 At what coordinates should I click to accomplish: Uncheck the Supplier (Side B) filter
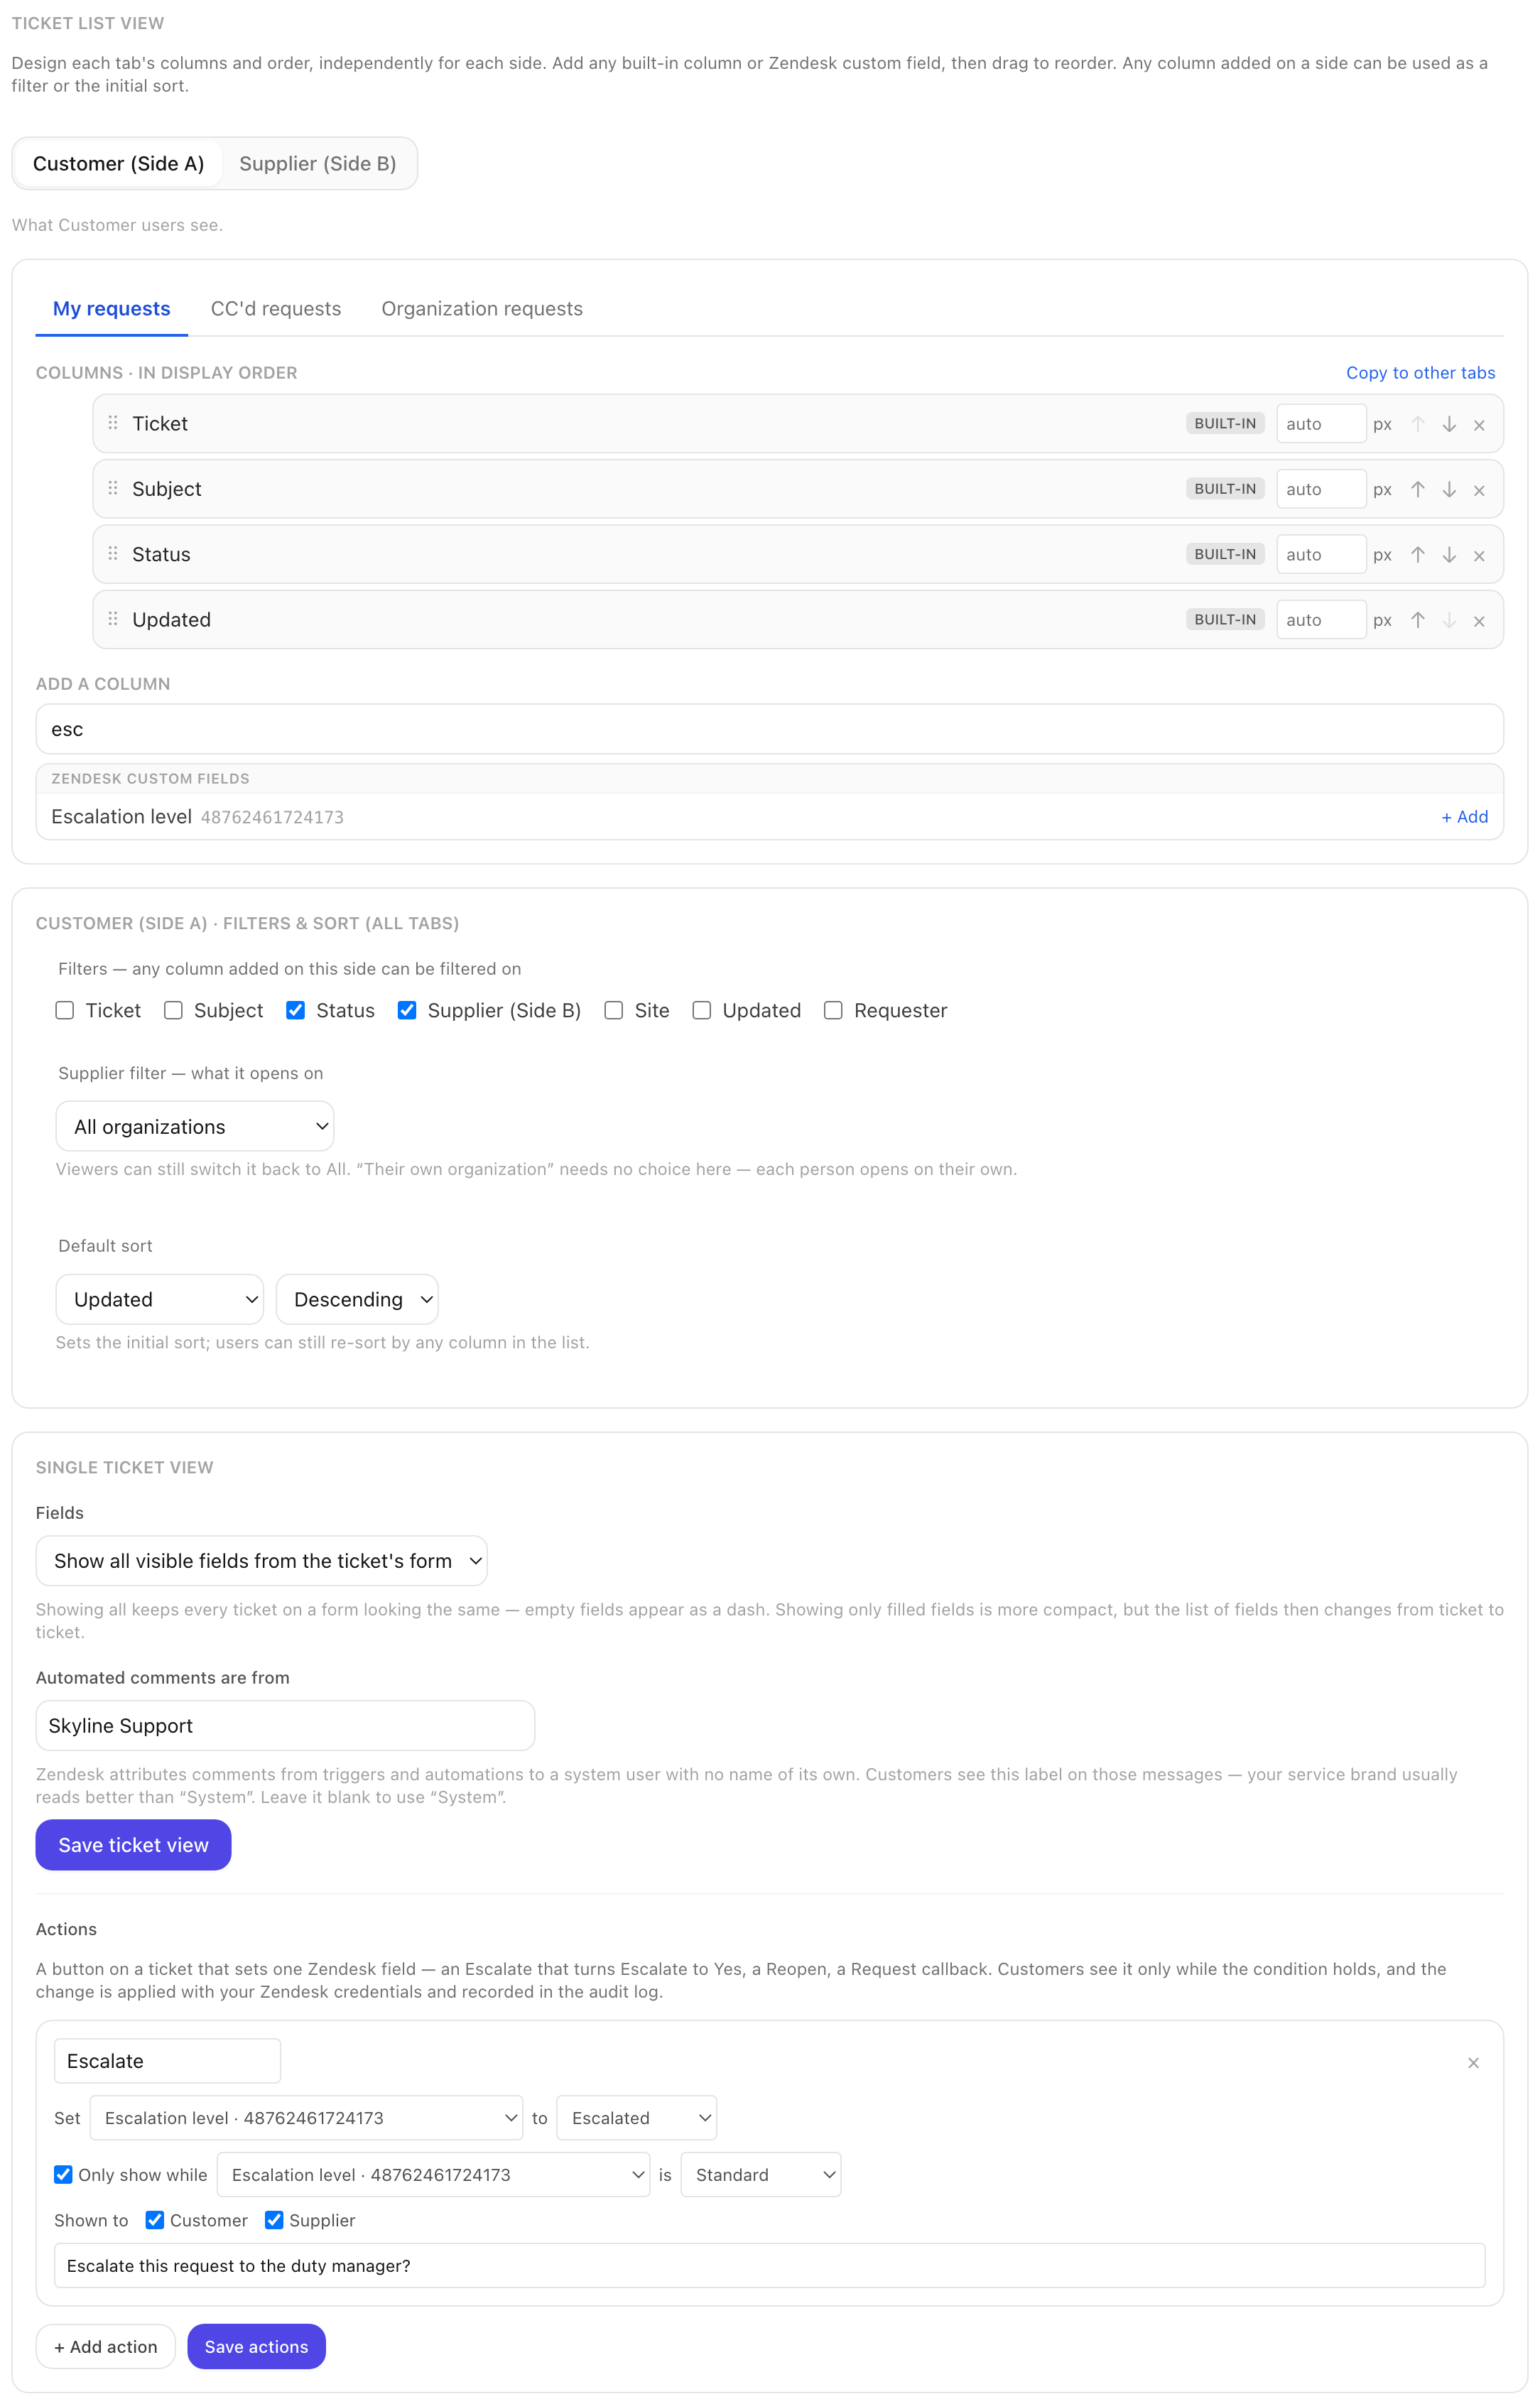(407, 1010)
